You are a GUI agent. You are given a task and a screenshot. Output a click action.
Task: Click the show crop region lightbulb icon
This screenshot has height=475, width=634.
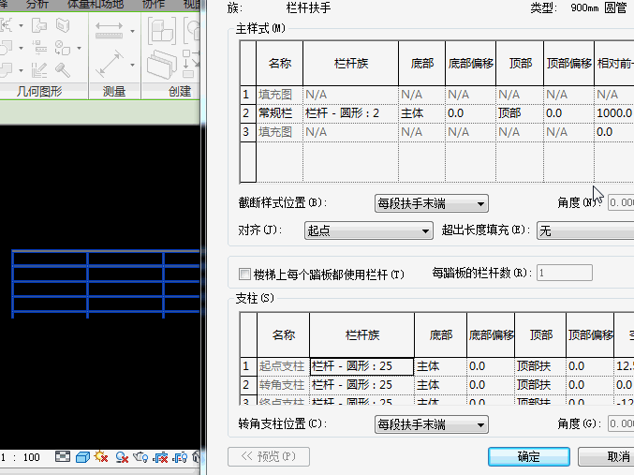pyautogui.click(x=180, y=457)
